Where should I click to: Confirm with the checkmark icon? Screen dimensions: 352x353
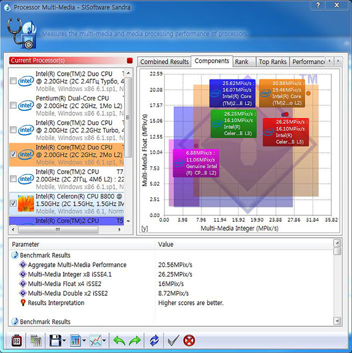pyautogui.click(x=174, y=341)
